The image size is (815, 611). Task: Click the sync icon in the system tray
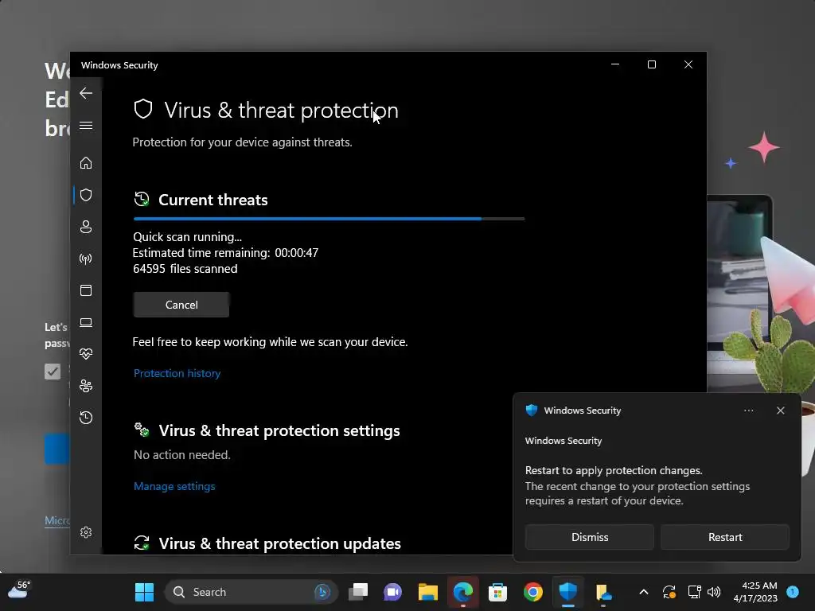[669, 592]
